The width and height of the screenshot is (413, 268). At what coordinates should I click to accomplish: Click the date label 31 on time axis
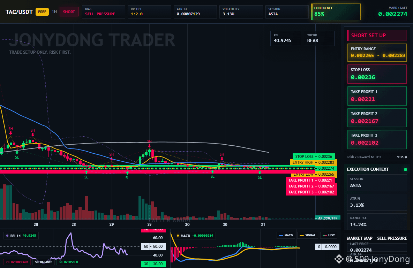(263, 224)
